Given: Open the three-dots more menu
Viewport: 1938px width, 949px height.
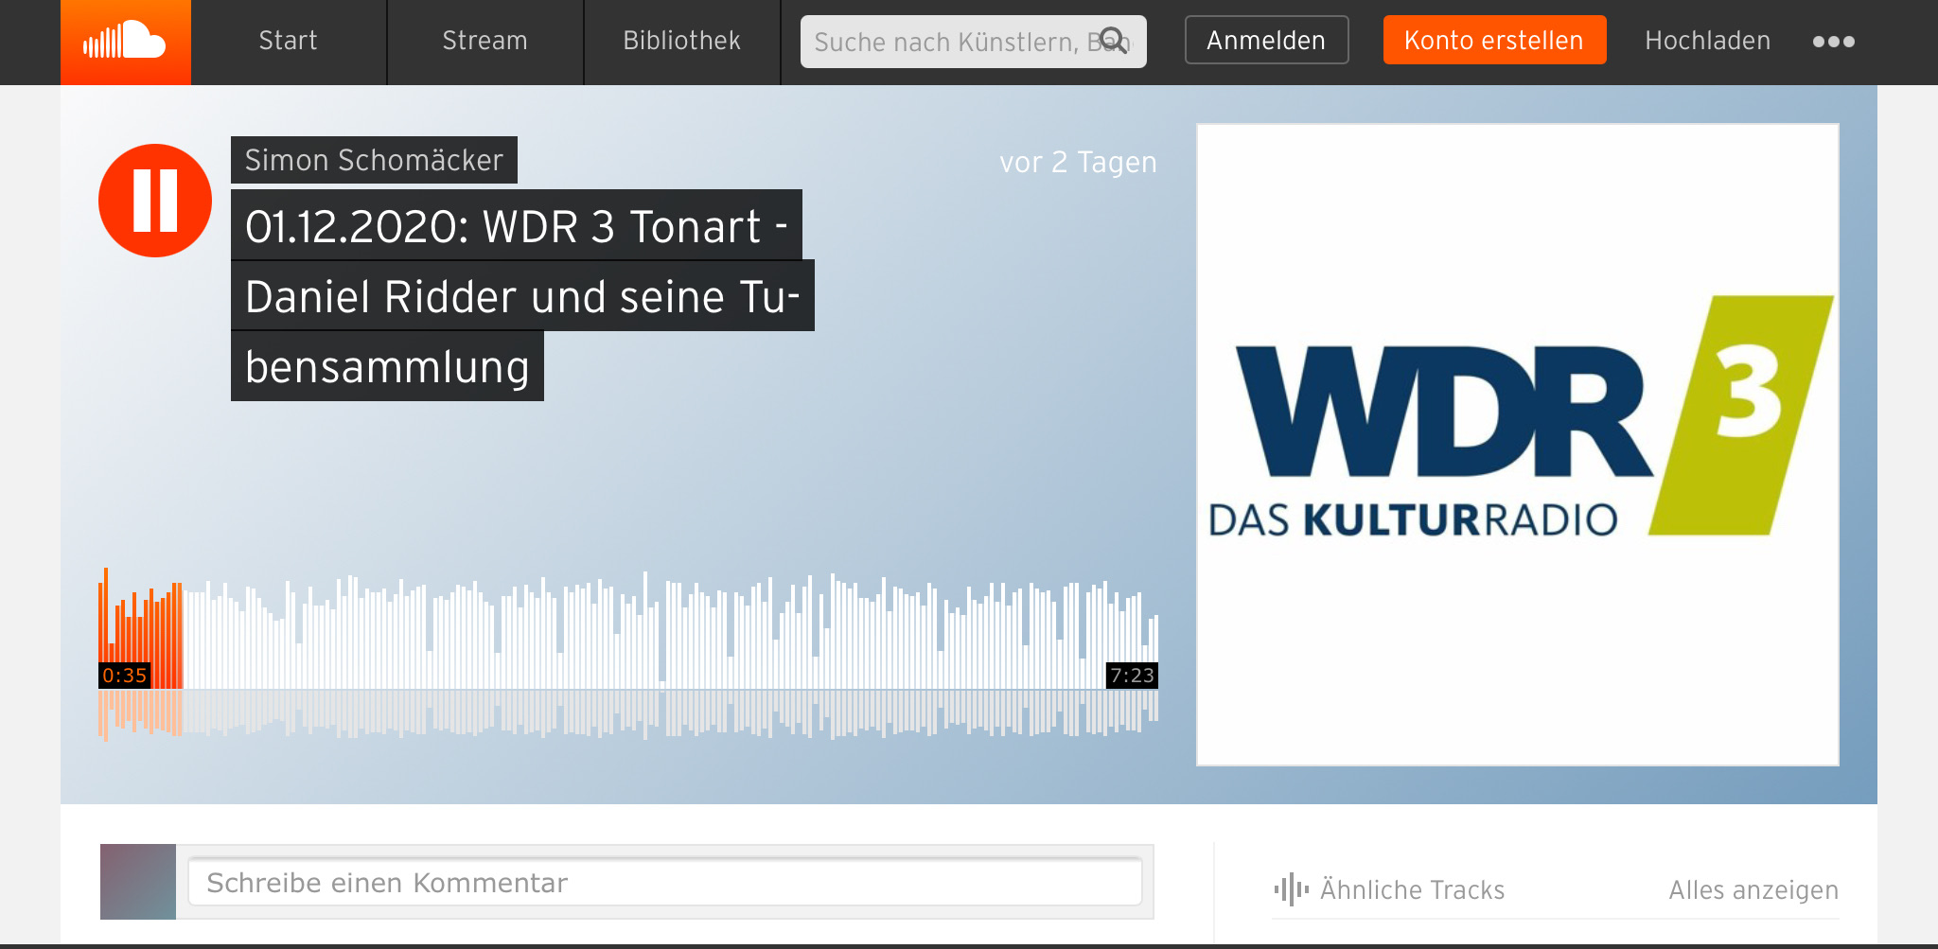Looking at the screenshot, I should click(x=1834, y=42).
